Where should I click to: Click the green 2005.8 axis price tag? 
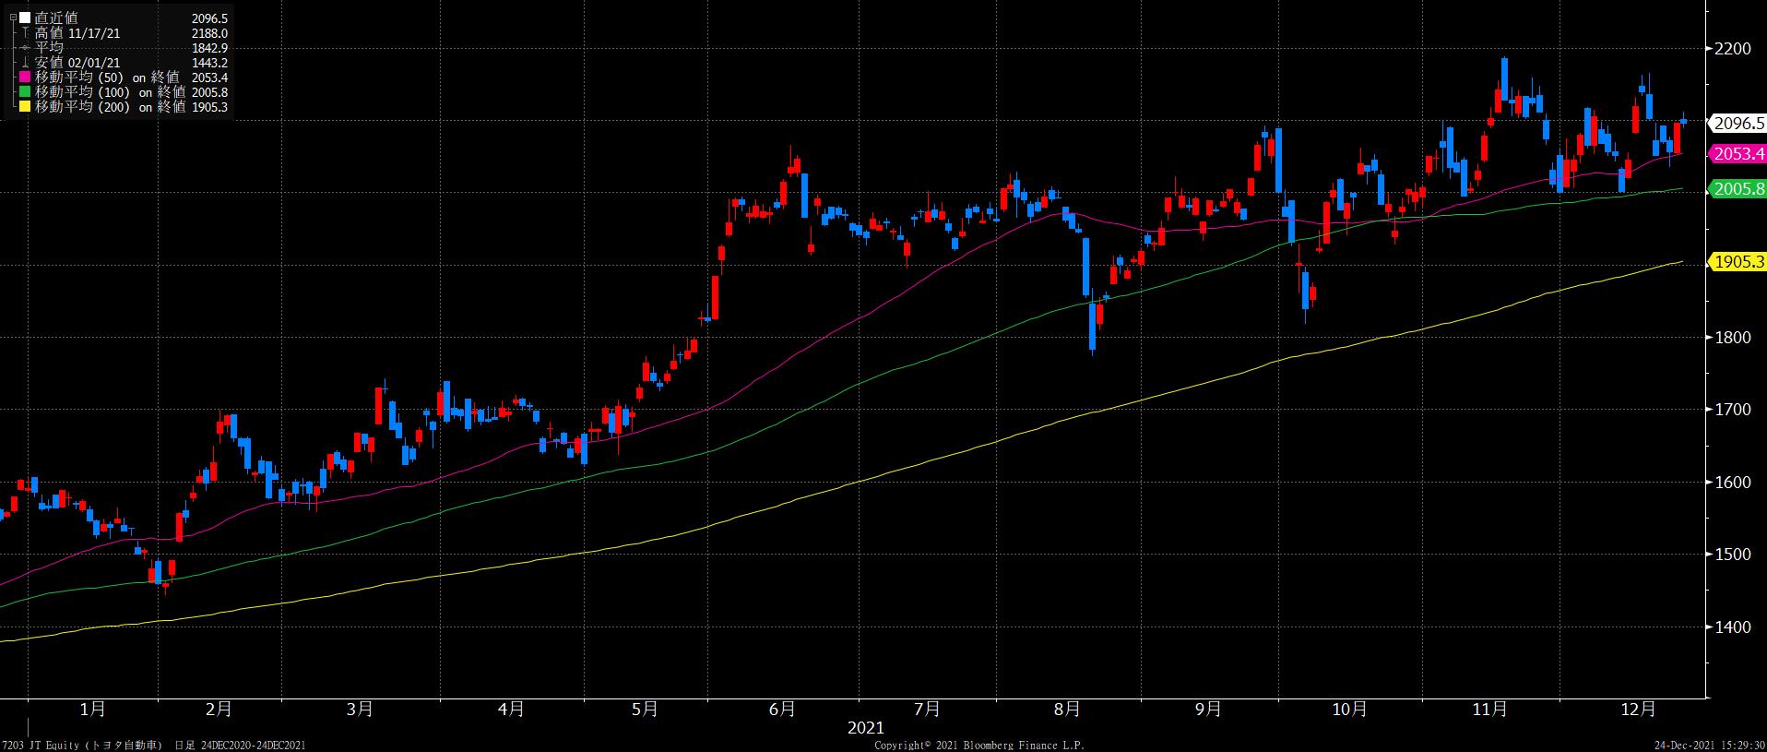[x=1737, y=189]
